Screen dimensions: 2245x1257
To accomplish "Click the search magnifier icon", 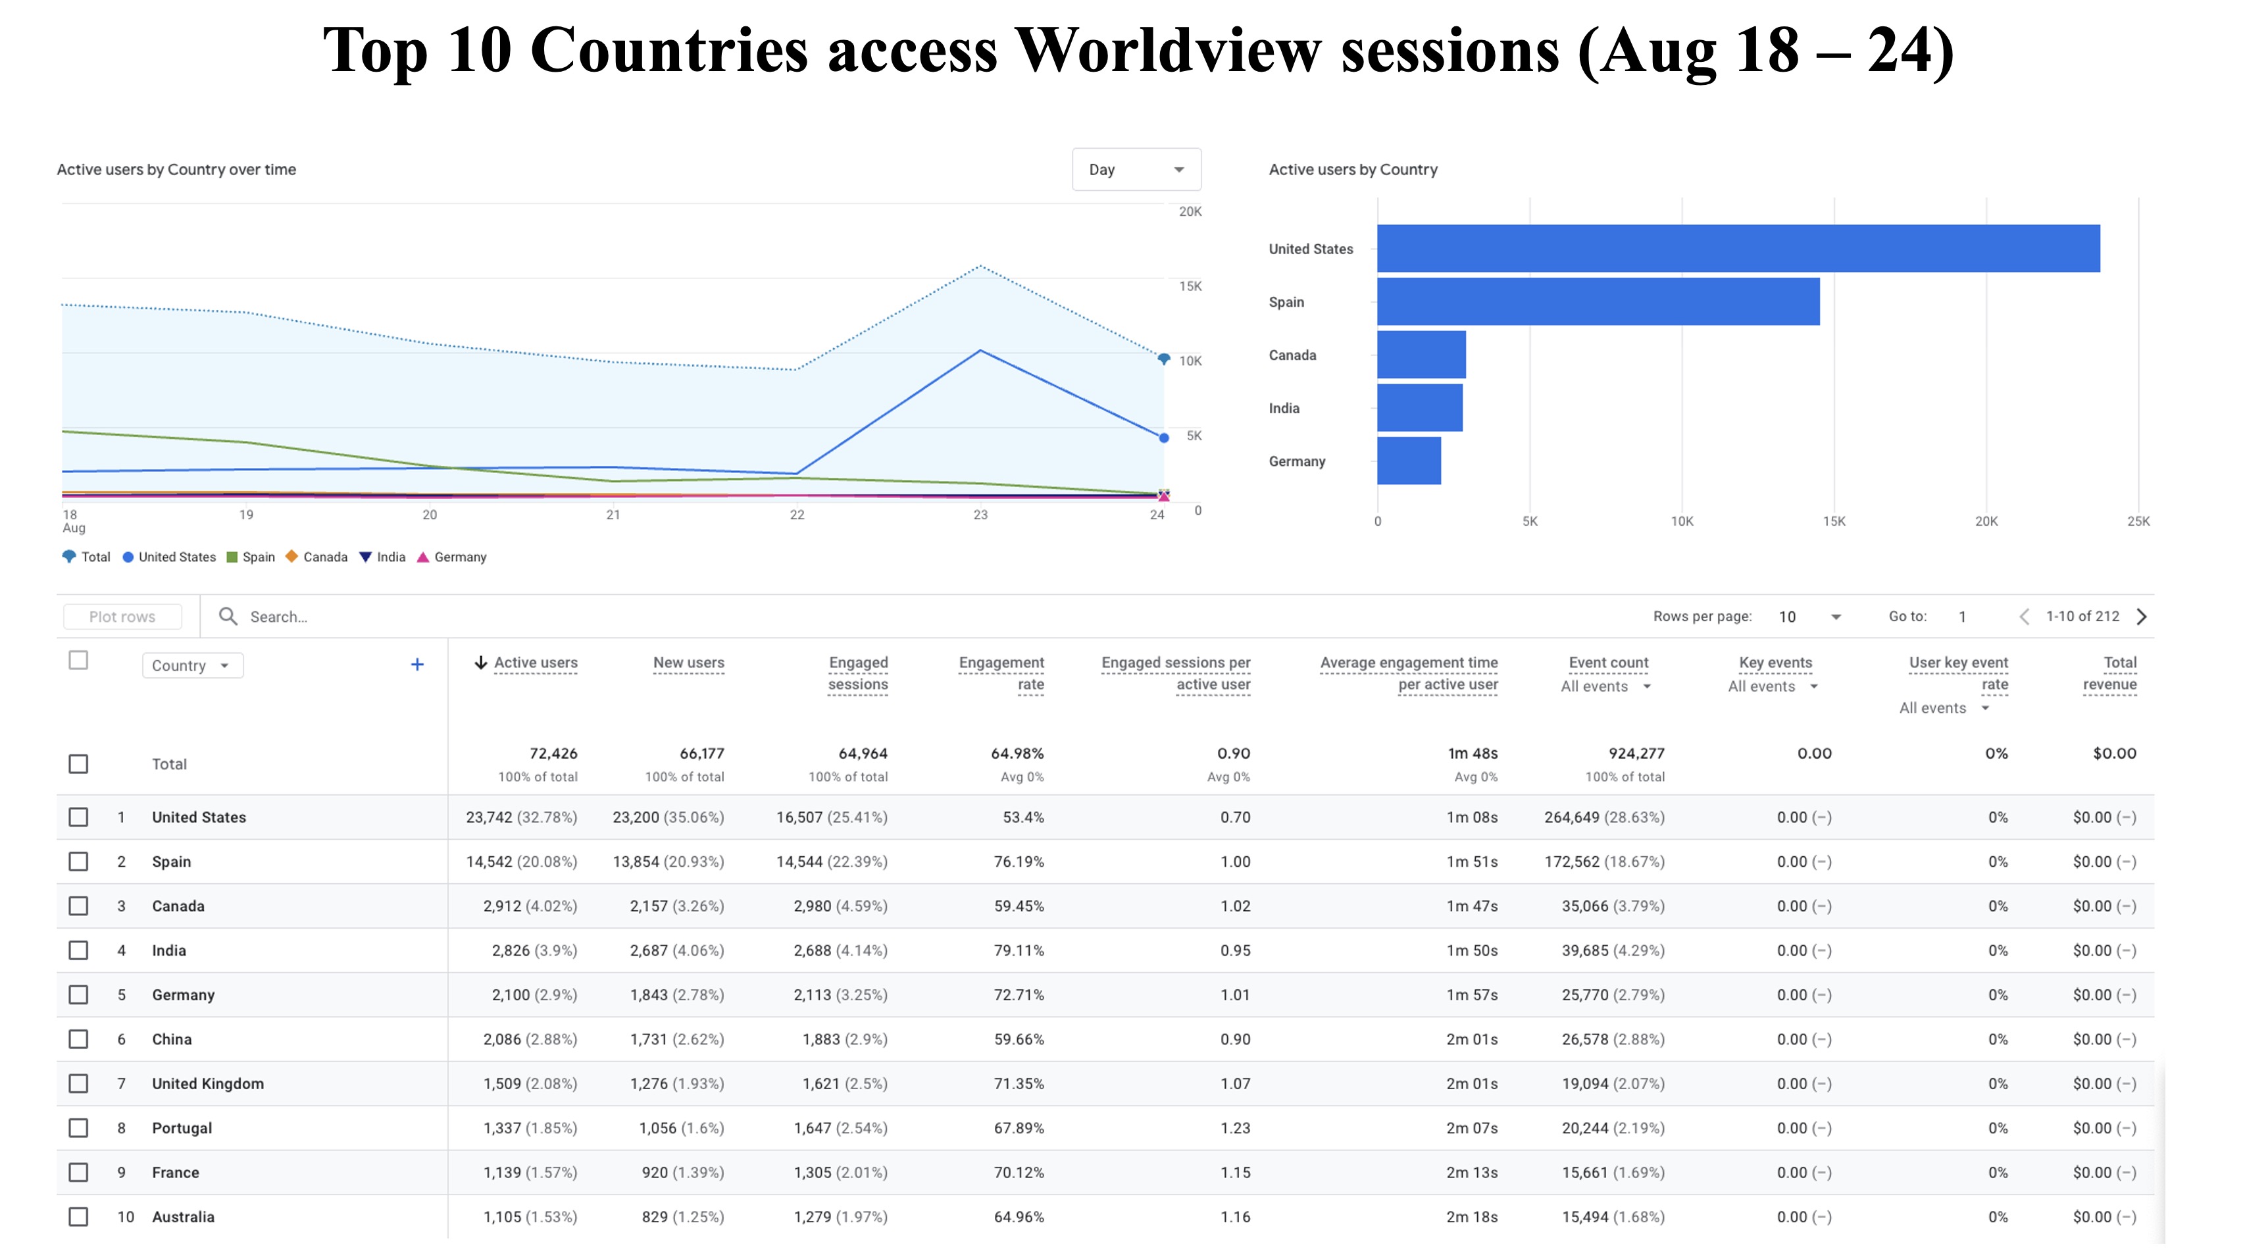I will pos(228,616).
